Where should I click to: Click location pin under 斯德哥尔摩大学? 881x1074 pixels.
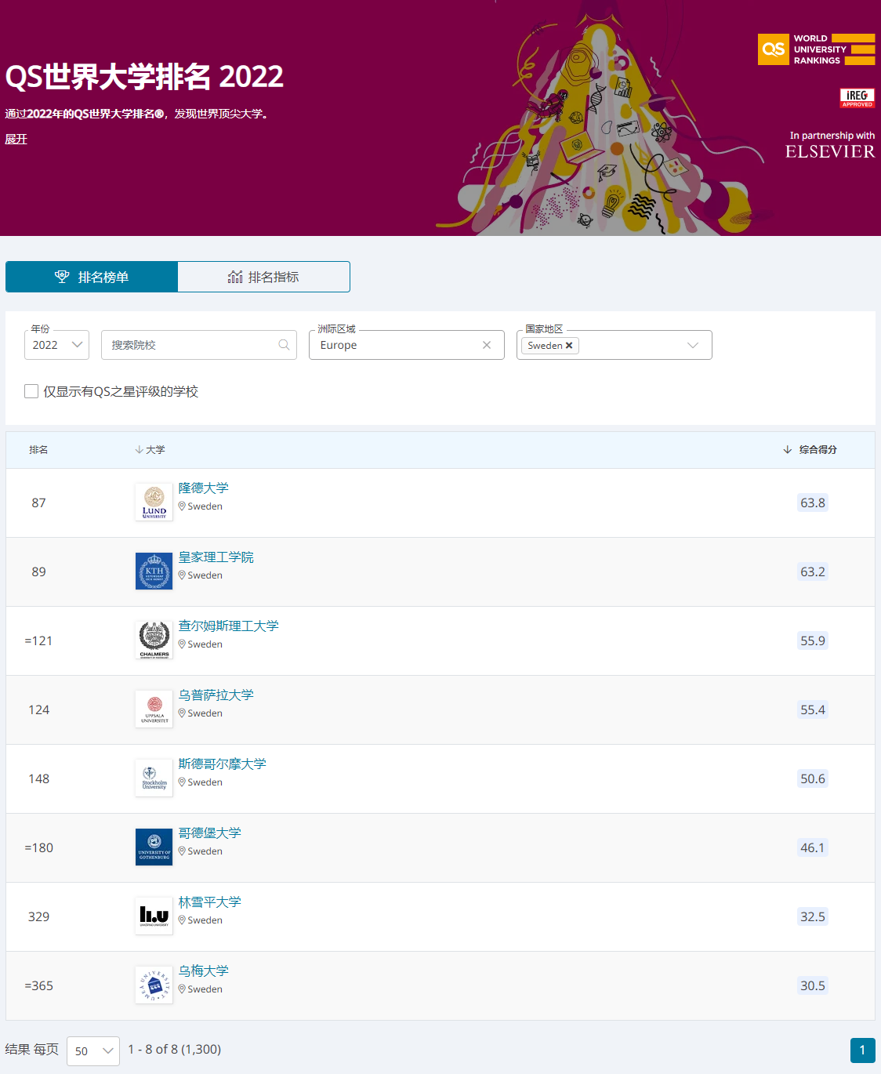coord(182,782)
